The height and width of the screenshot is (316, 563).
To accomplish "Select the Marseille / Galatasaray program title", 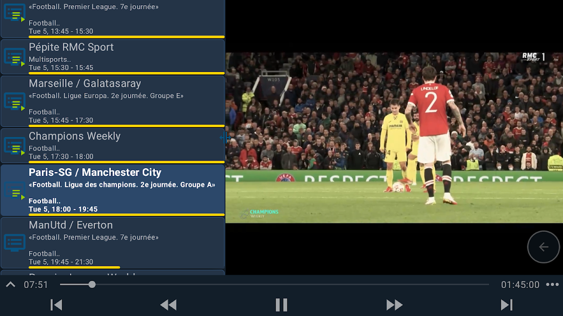I will 85,83.
